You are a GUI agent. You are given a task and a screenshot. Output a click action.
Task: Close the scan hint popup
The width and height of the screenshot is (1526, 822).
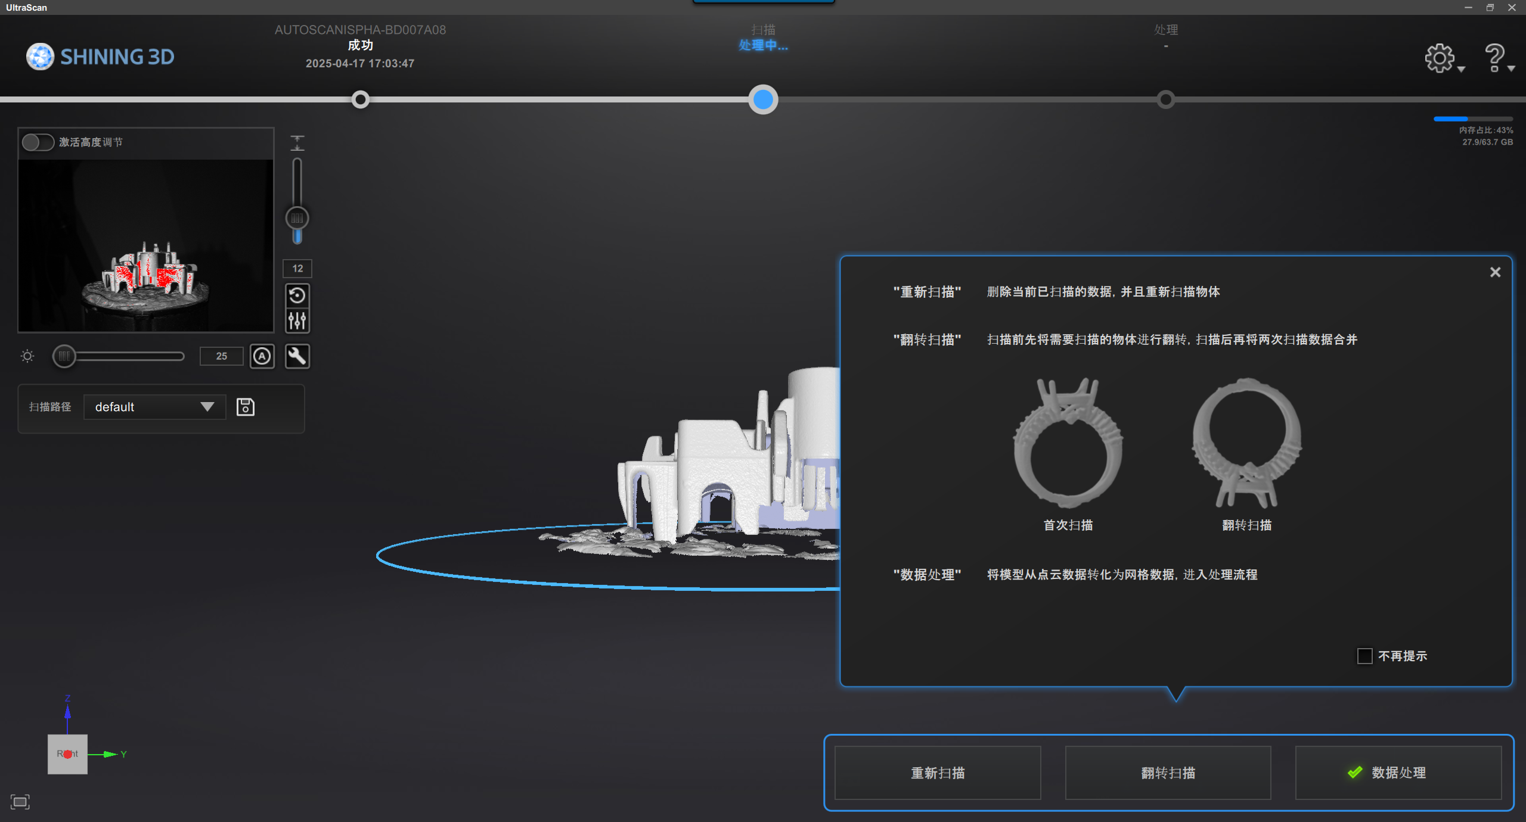click(1495, 272)
